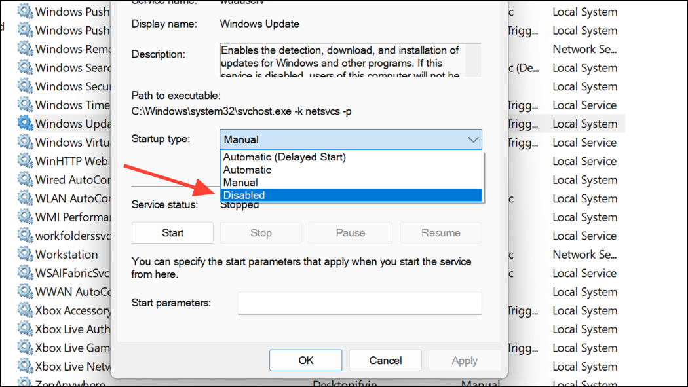Focus the Start parameters text field

(x=360, y=303)
